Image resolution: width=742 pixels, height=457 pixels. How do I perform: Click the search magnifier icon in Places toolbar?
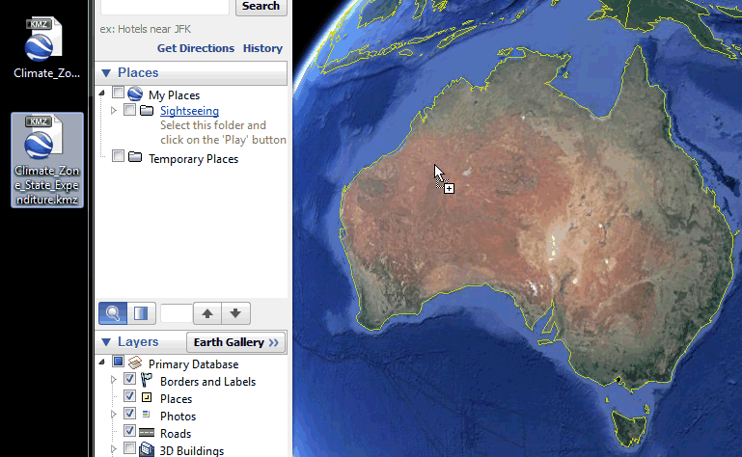[x=113, y=313]
